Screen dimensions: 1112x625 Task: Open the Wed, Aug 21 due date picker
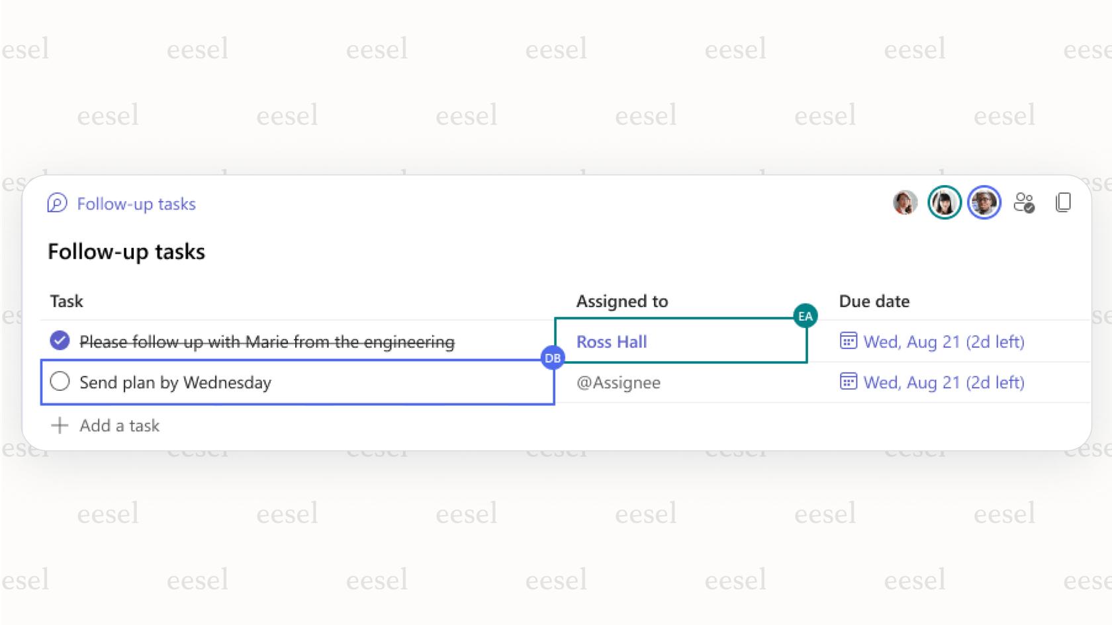[944, 341]
